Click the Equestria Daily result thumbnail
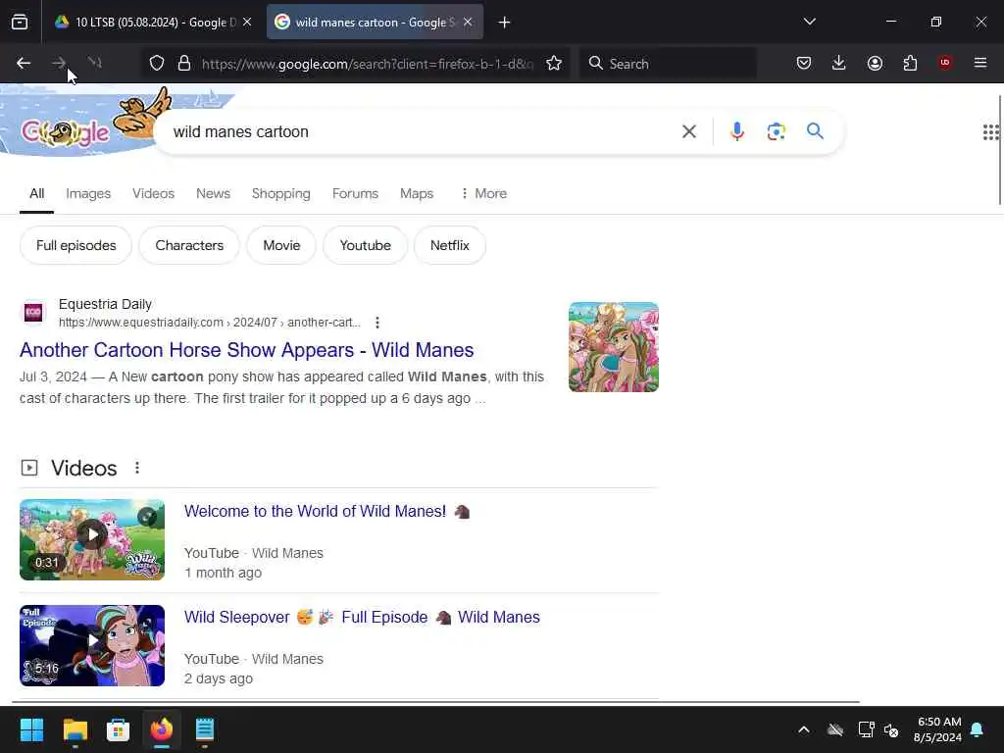Viewport: 1004px width, 753px height. tap(614, 347)
